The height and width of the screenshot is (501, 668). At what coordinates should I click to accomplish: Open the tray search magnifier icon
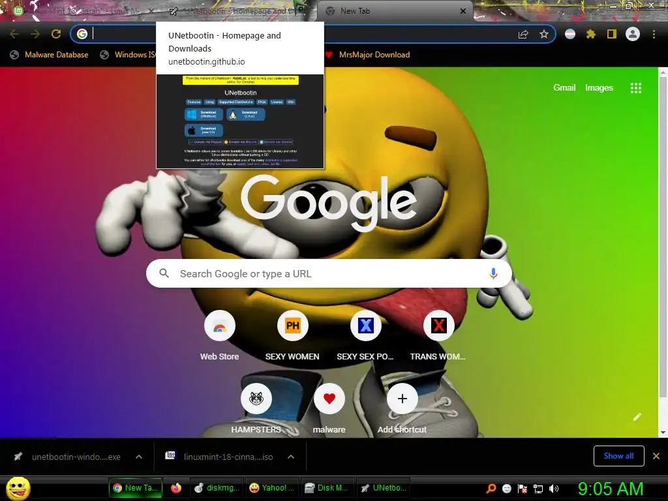coord(491,488)
